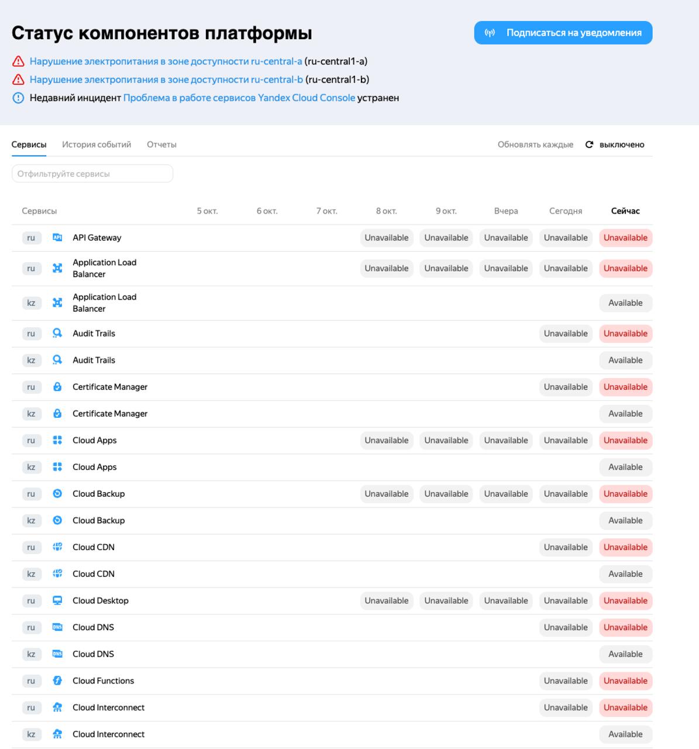The height and width of the screenshot is (749, 699).
Task: Click the ru Cloud DNS icon
Action: (57, 627)
